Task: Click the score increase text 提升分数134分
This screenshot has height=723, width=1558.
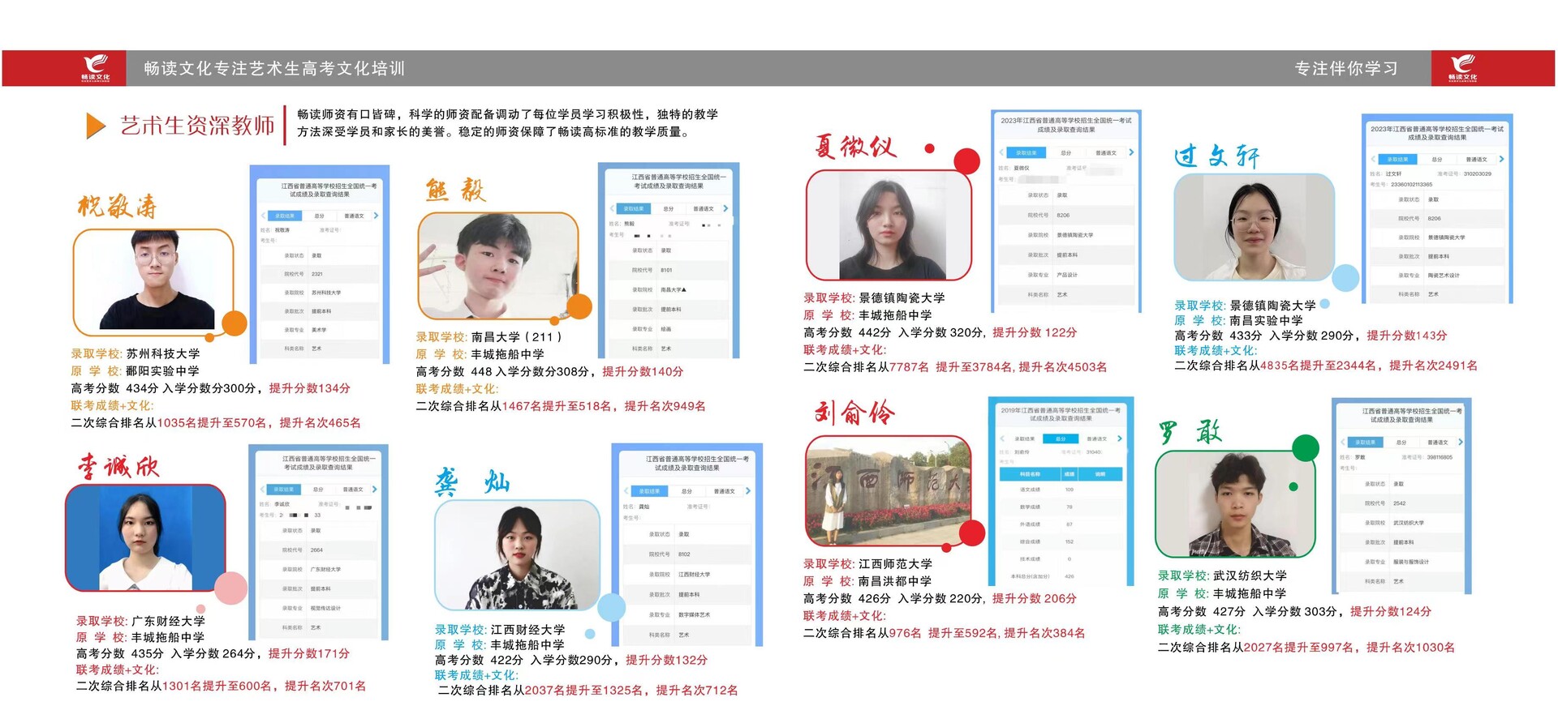Action: pyautogui.click(x=309, y=388)
